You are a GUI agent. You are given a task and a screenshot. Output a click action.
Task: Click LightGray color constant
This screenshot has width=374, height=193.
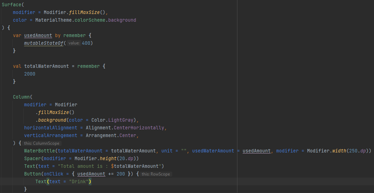coord(121,120)
